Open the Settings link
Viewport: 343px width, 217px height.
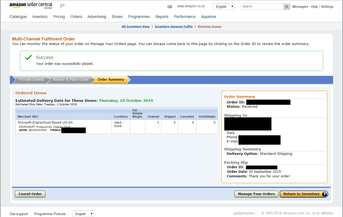327,7
